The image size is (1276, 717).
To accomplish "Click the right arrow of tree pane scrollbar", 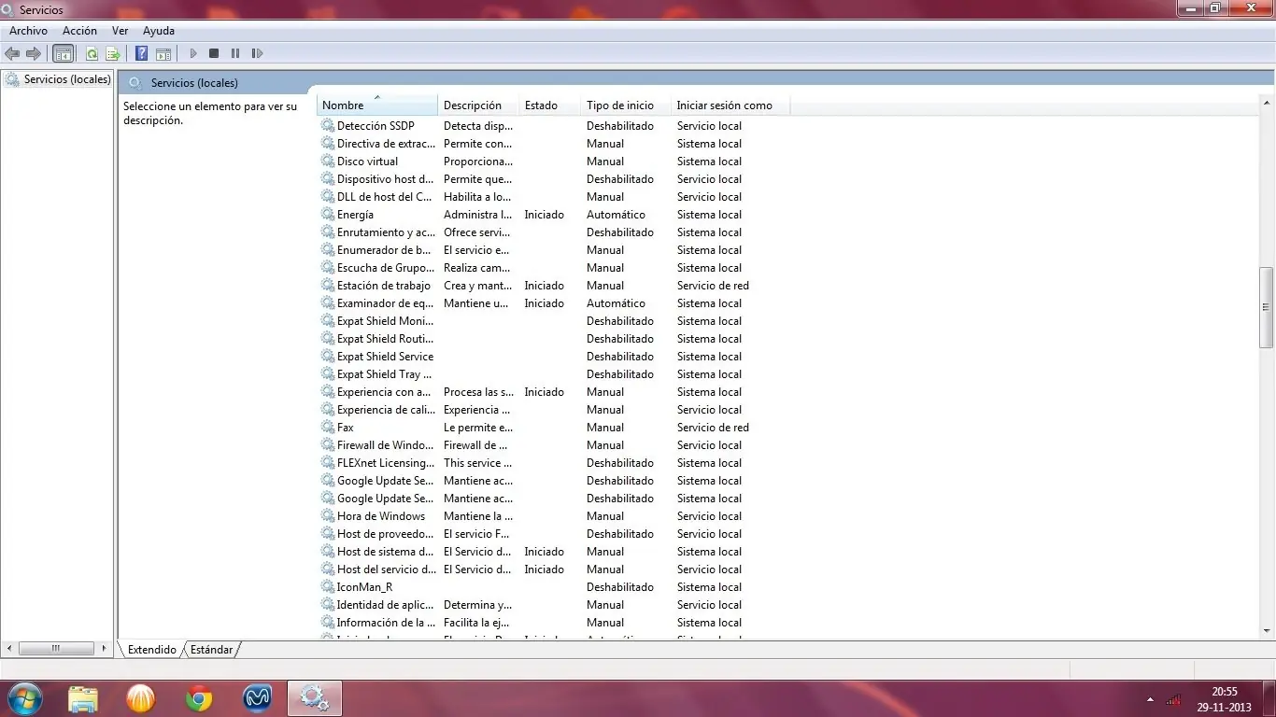I will click(103, 648).
